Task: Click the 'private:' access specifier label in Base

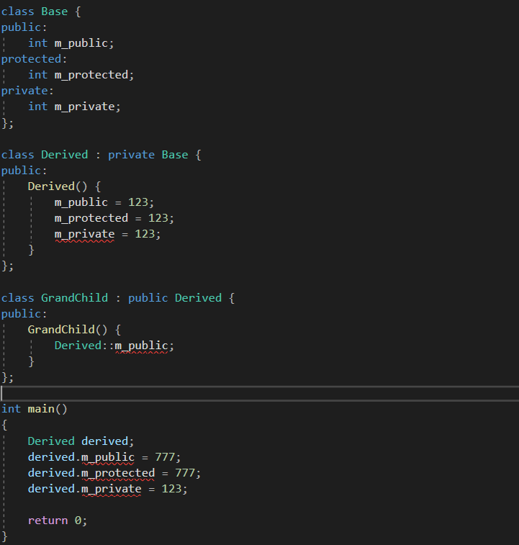Action: click(x=27, y=91)
